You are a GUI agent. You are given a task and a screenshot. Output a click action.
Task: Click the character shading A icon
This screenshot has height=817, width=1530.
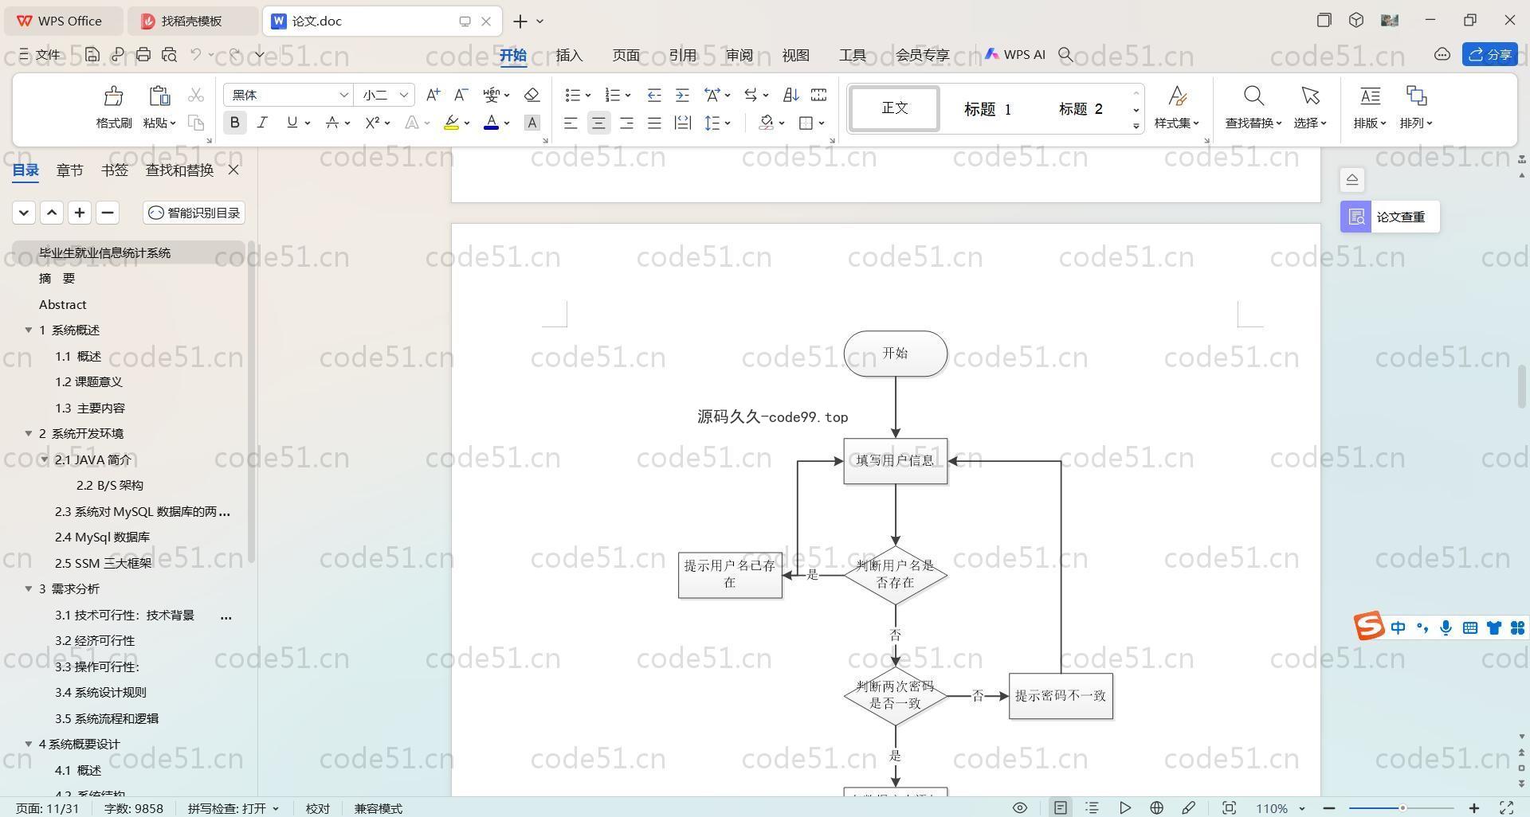(532, 123)
